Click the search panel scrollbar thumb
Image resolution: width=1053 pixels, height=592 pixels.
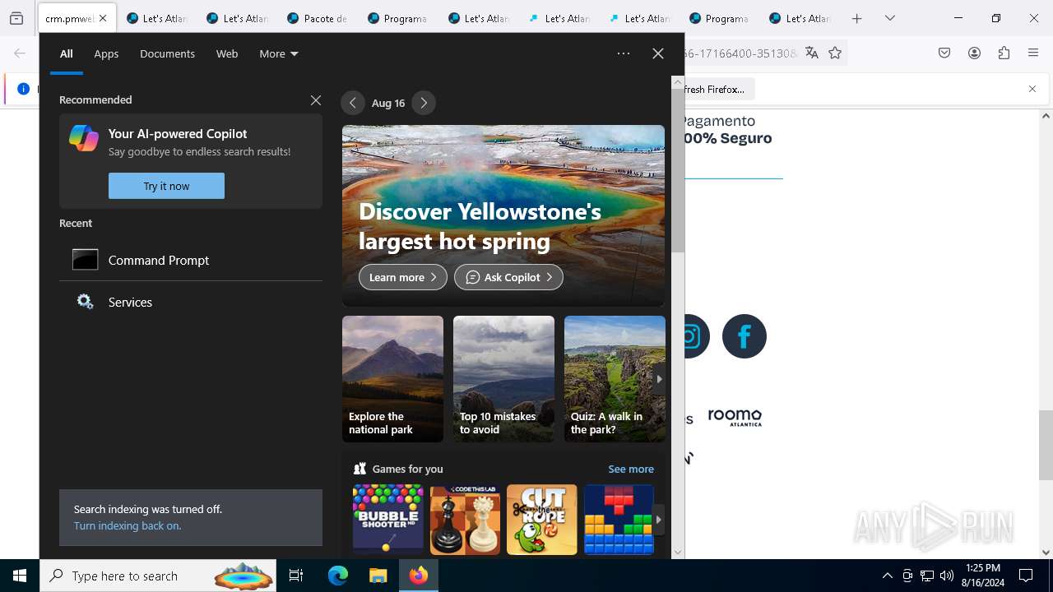pyautogui.click(x=678, y=170)
